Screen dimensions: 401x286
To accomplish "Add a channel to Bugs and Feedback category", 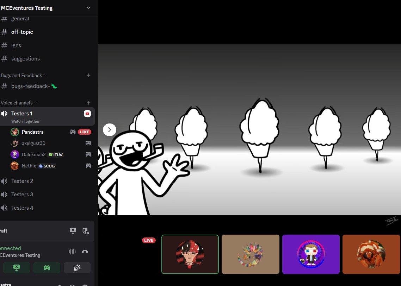I will pos(88,75).
